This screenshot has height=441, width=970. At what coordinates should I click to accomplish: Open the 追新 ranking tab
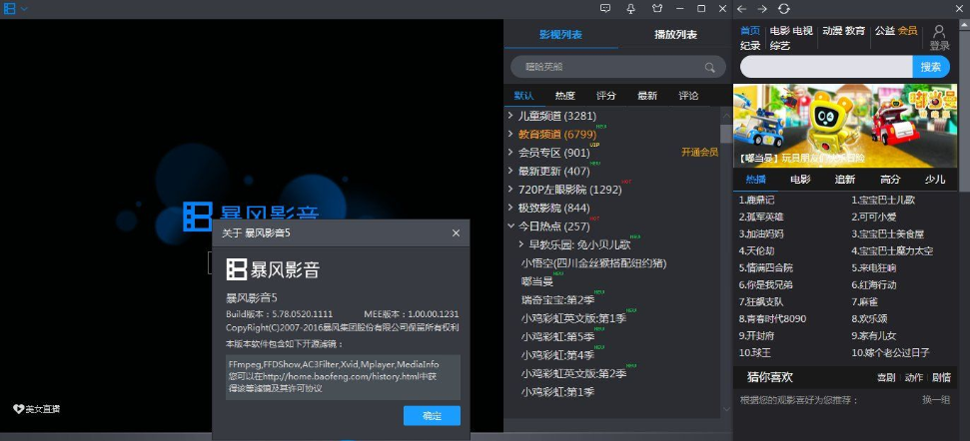845,180
